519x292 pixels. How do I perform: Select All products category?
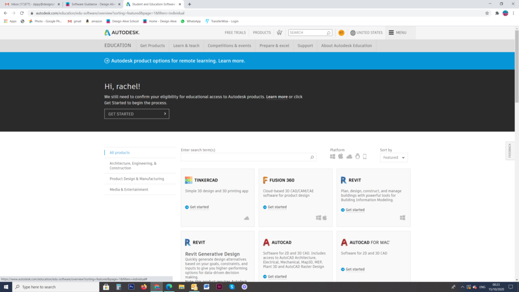pos(120,153)
